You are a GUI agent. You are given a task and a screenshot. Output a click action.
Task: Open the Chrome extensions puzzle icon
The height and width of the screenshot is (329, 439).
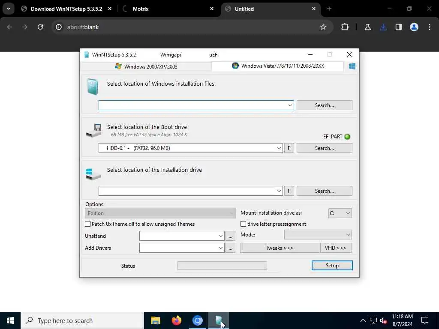coord(345,27)
